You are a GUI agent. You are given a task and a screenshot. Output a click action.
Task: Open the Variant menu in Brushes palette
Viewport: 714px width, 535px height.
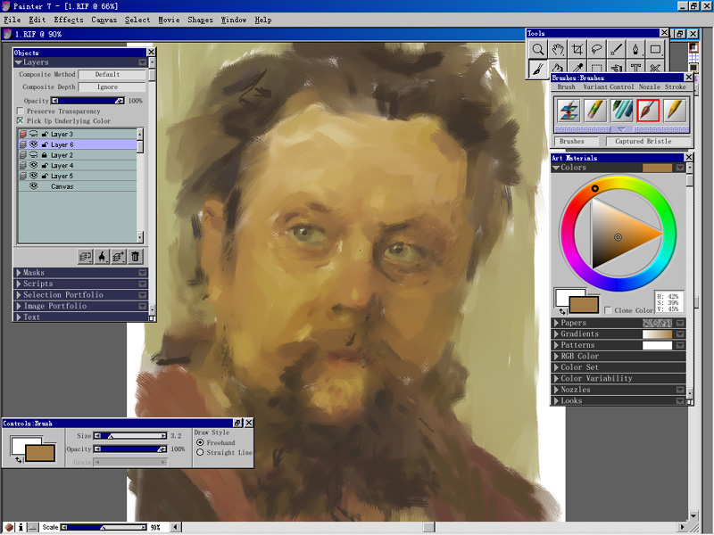(x=594, y=86)
